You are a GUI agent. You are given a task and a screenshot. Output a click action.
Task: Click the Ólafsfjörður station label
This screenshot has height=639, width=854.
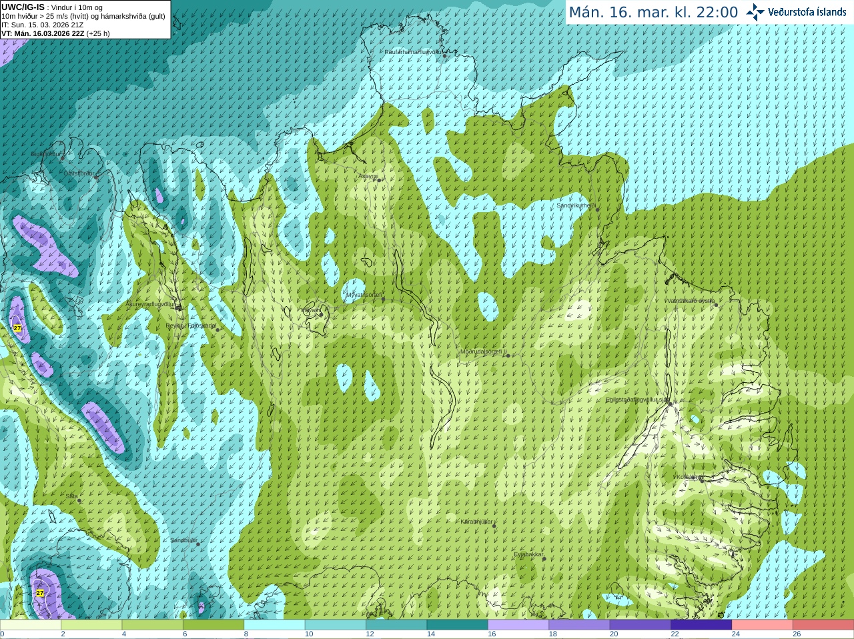(79, 173)
